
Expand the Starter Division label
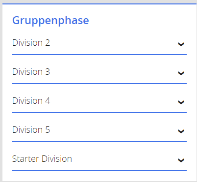42,159
